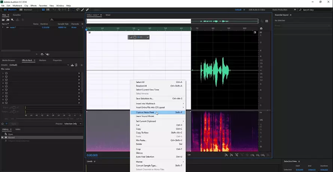This screenshot has width=333, height=172.
Task: Open the Effects menu
Action: click(33, 6)
